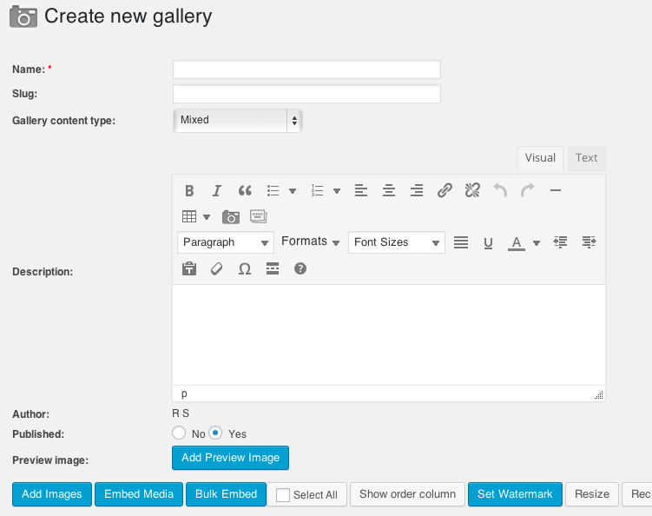Apply italic formatting to text
The image size is (652, 516).
coord(217,191)
